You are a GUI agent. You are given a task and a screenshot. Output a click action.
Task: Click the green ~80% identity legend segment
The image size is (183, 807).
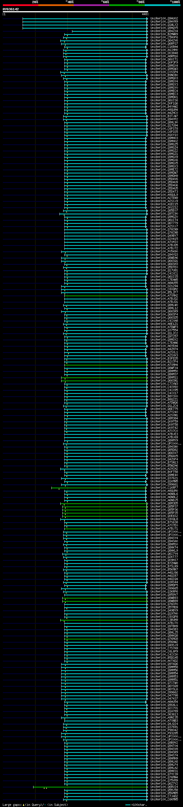[x=127, y=5]
